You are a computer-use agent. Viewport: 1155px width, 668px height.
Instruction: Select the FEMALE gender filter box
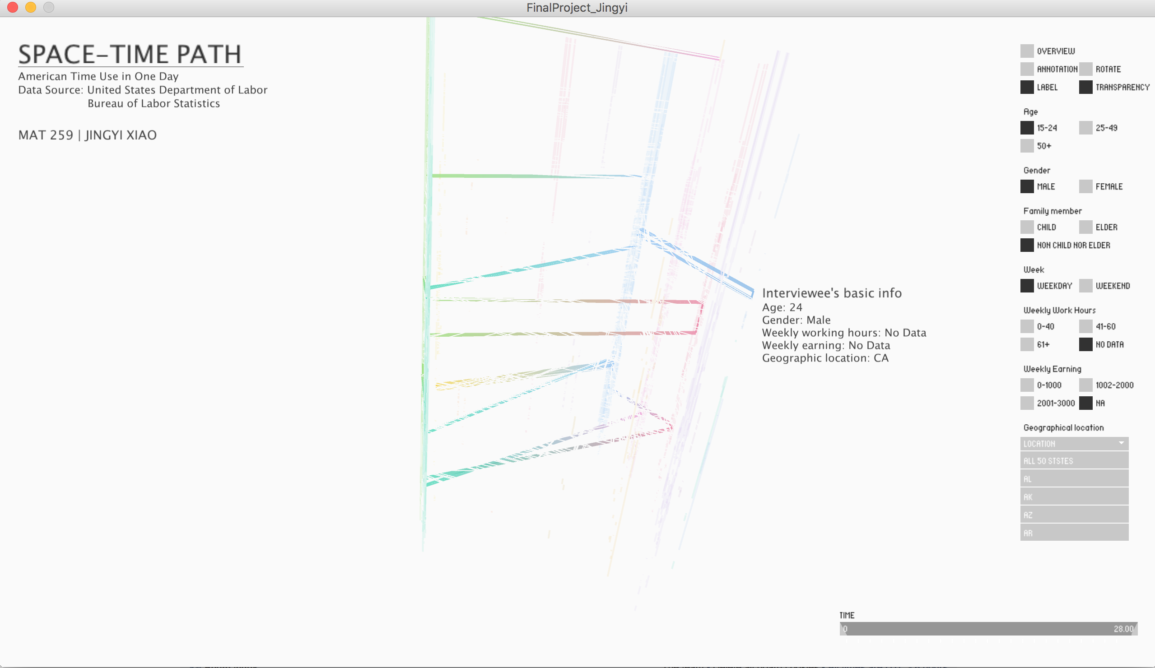(1085, 186)
